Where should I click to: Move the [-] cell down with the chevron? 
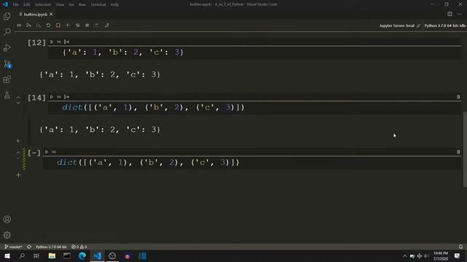pyautogui.click(x=18, y=158)
